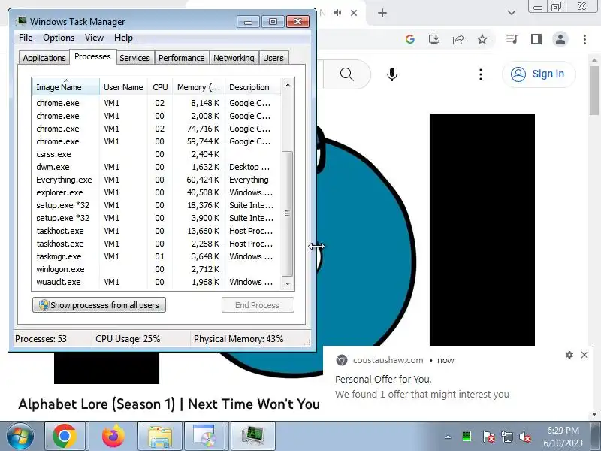
Task: Select setup.exe *32 using 18,376 K
Action: click(x=157, y=205)
